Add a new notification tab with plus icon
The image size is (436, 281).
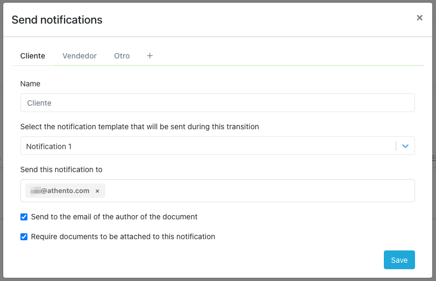pos(150,56)
